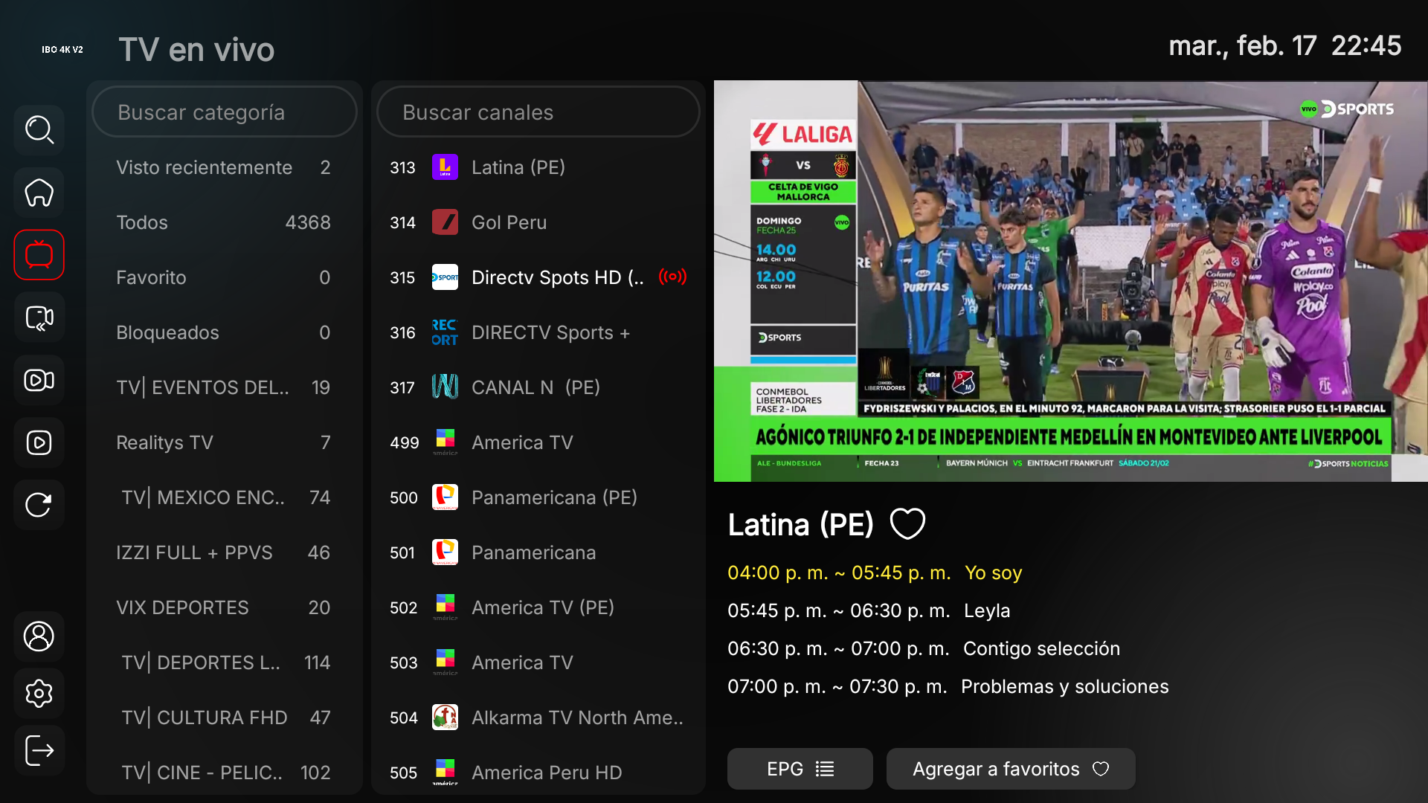Open the catch-up screen icon in sidebar
1428x803 pixels.
(x=39, y=317)
